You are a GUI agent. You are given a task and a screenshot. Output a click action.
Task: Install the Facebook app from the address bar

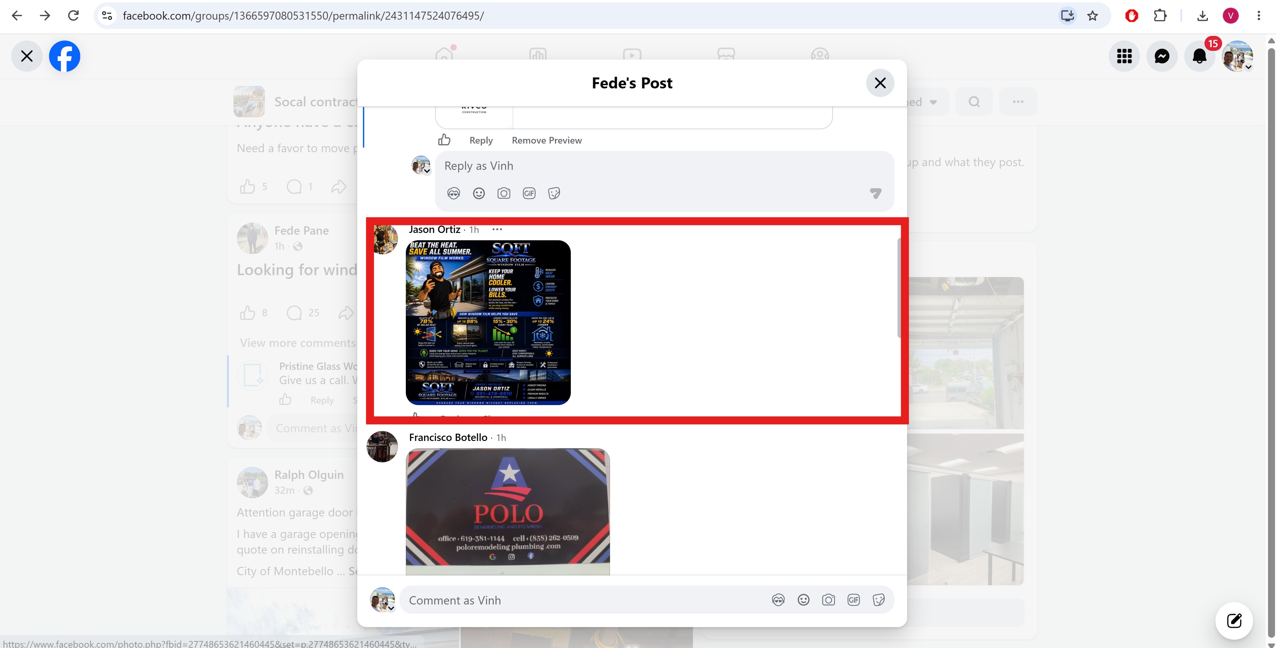[1067, 16]
